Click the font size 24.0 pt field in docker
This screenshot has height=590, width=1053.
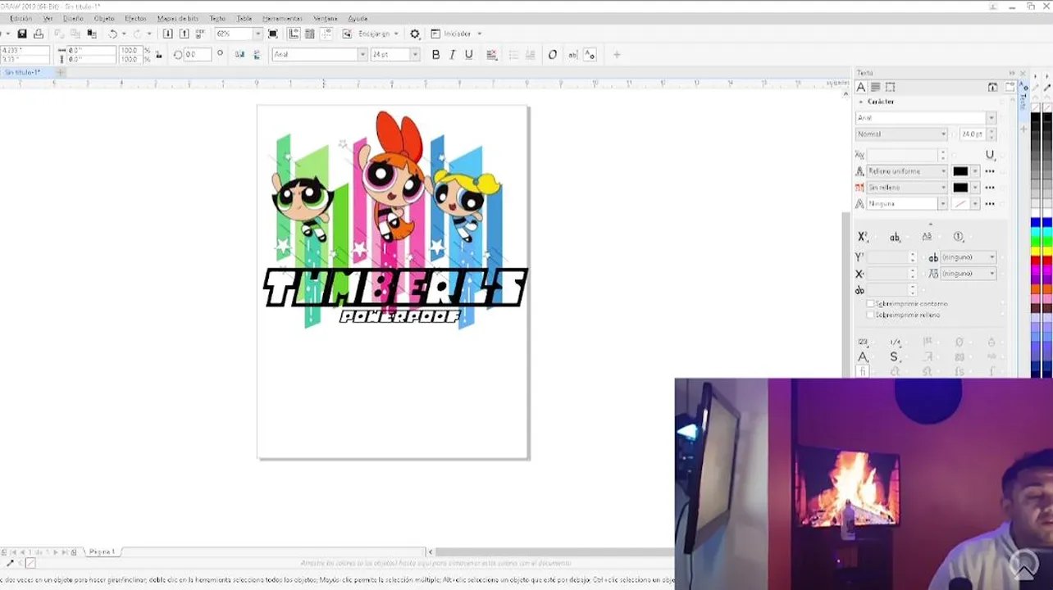(972, 134)
